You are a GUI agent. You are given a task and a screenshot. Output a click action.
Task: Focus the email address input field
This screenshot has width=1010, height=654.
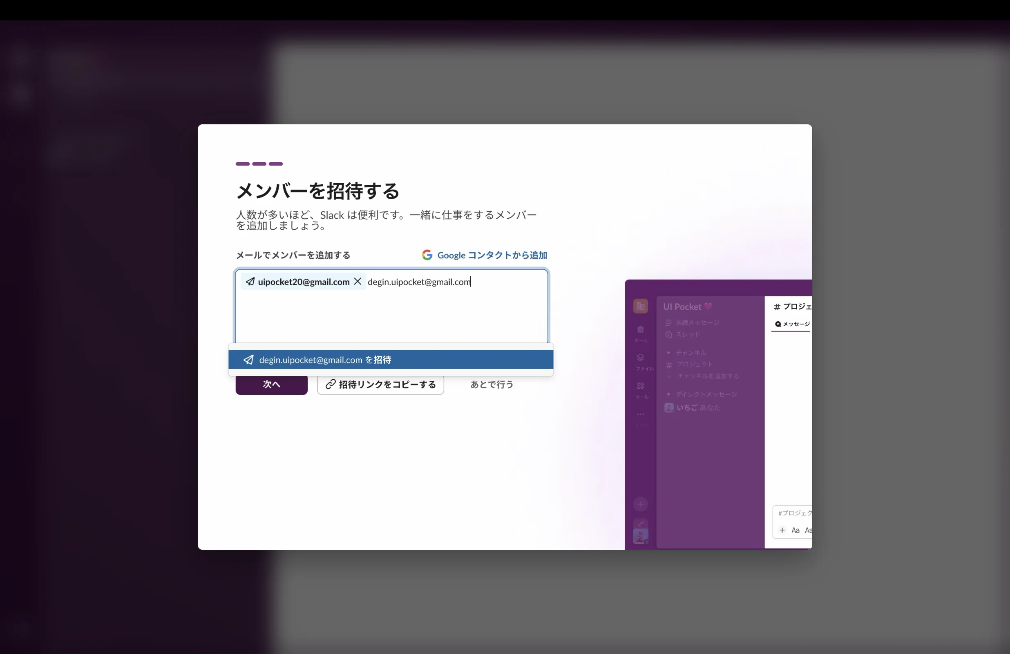(391, 306)
